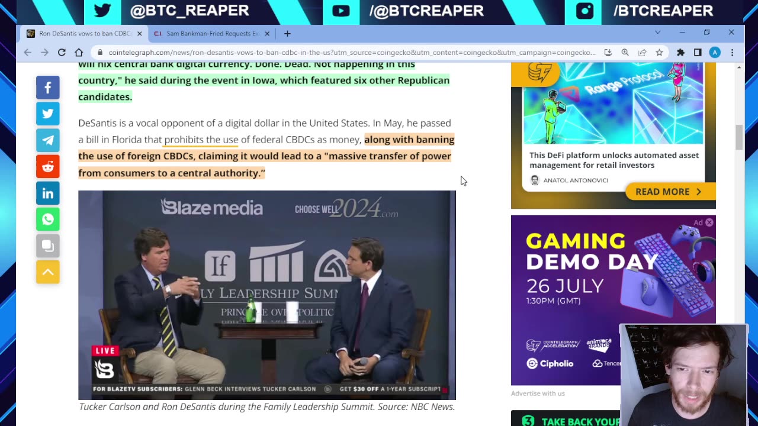The width and height of the screenshot is (758, 426).
Task: Click the browser forward arrow
Action: tap(44, 53)
